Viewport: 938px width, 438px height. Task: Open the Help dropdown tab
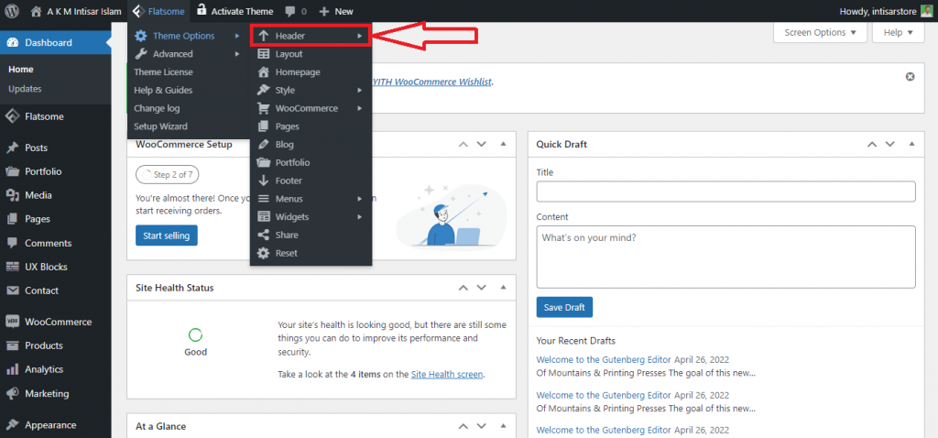click(898, 33)
